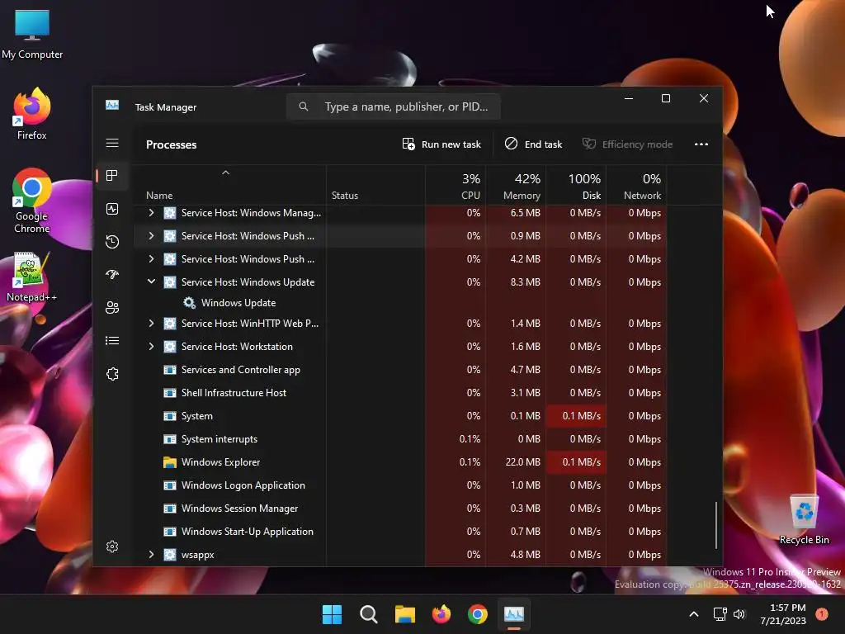Select the My Computer desktop icon

point(32,34)
